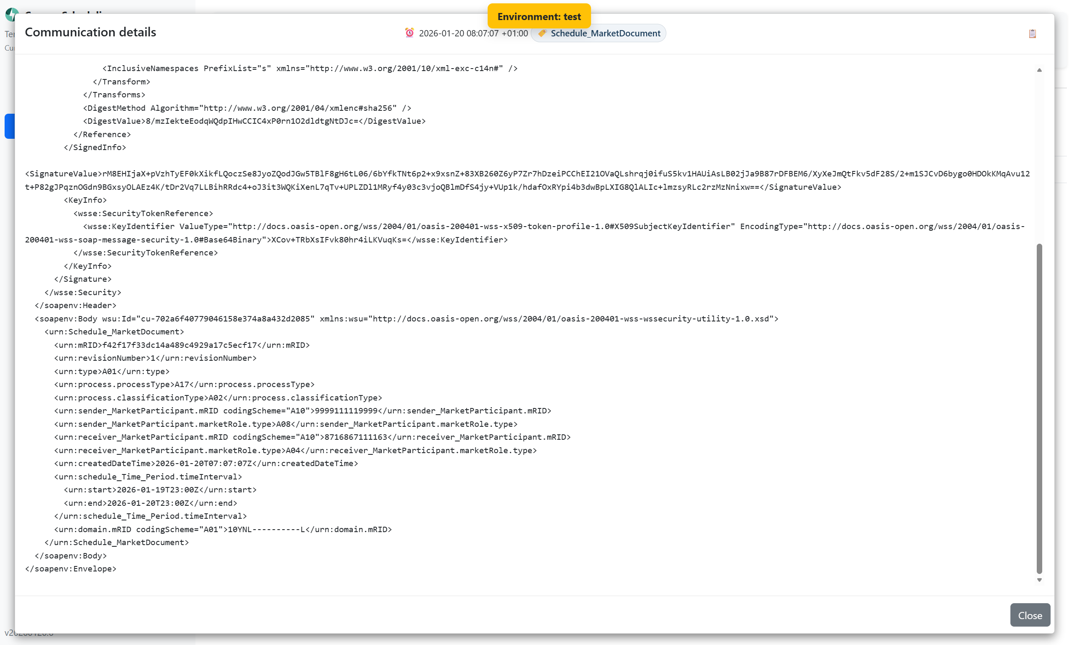
Task: Click the urn:domain.mRID XML line
Action: [223, 529]
